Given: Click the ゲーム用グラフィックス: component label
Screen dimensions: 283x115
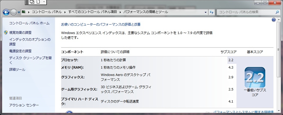Looking at the screenshot, I should click(x=79, y=89).
